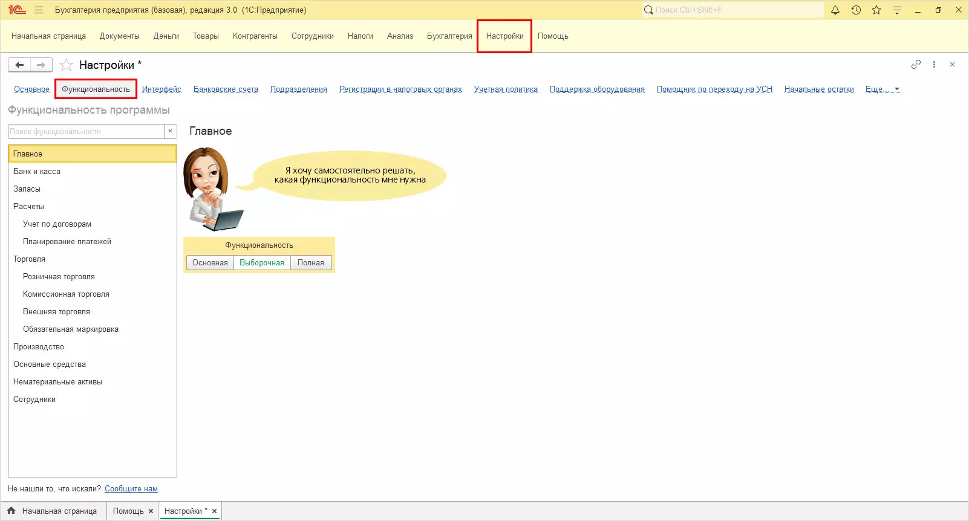Select Комиссионная торговля item
The height and width of the screenshot is (521, 969).
pos(93,294)
